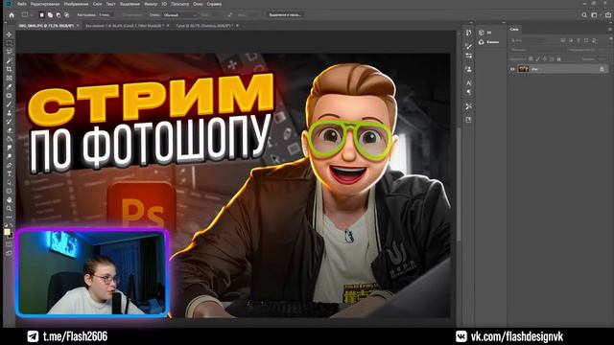Change screen mode at toolbox bottom
Screen dimensions: 614x345
point(9,253)
